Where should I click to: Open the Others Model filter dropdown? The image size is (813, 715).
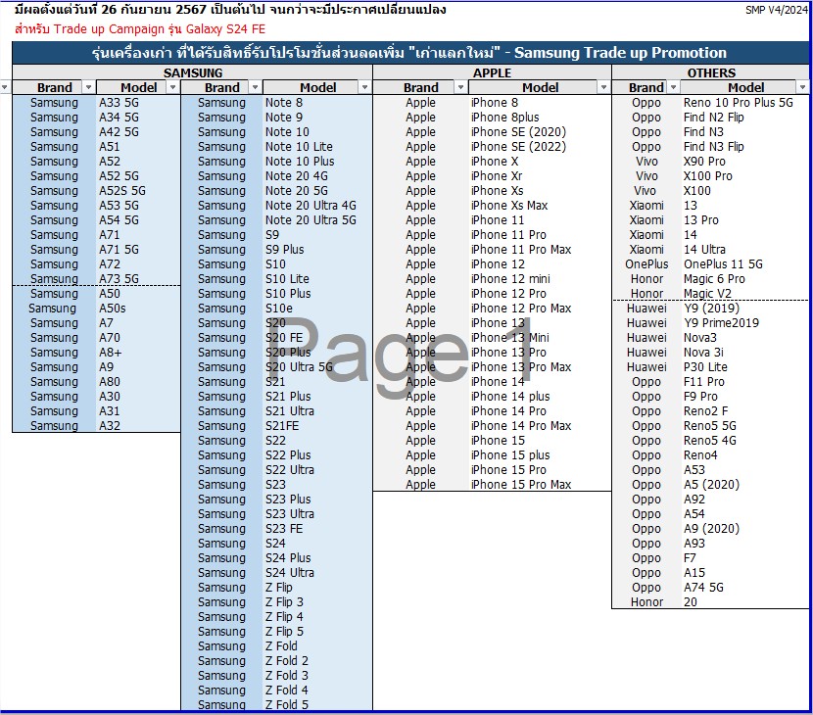(802, 87)
